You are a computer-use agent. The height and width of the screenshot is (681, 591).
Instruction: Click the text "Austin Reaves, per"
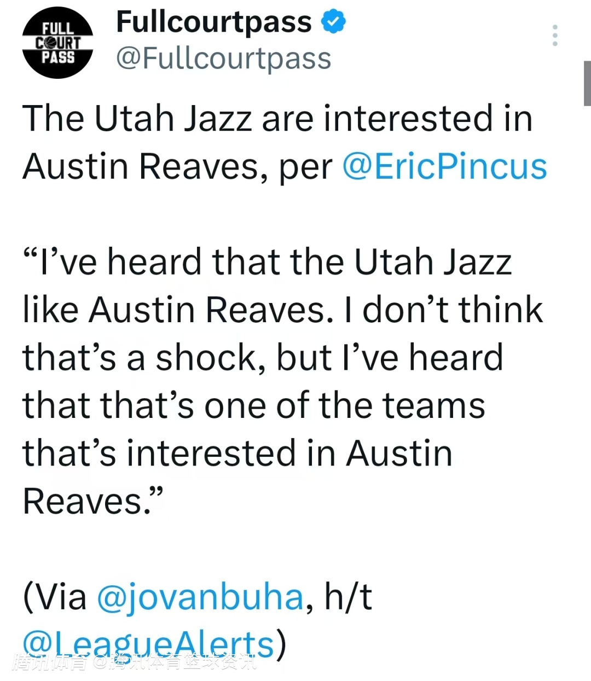click(x=177, y=167)
